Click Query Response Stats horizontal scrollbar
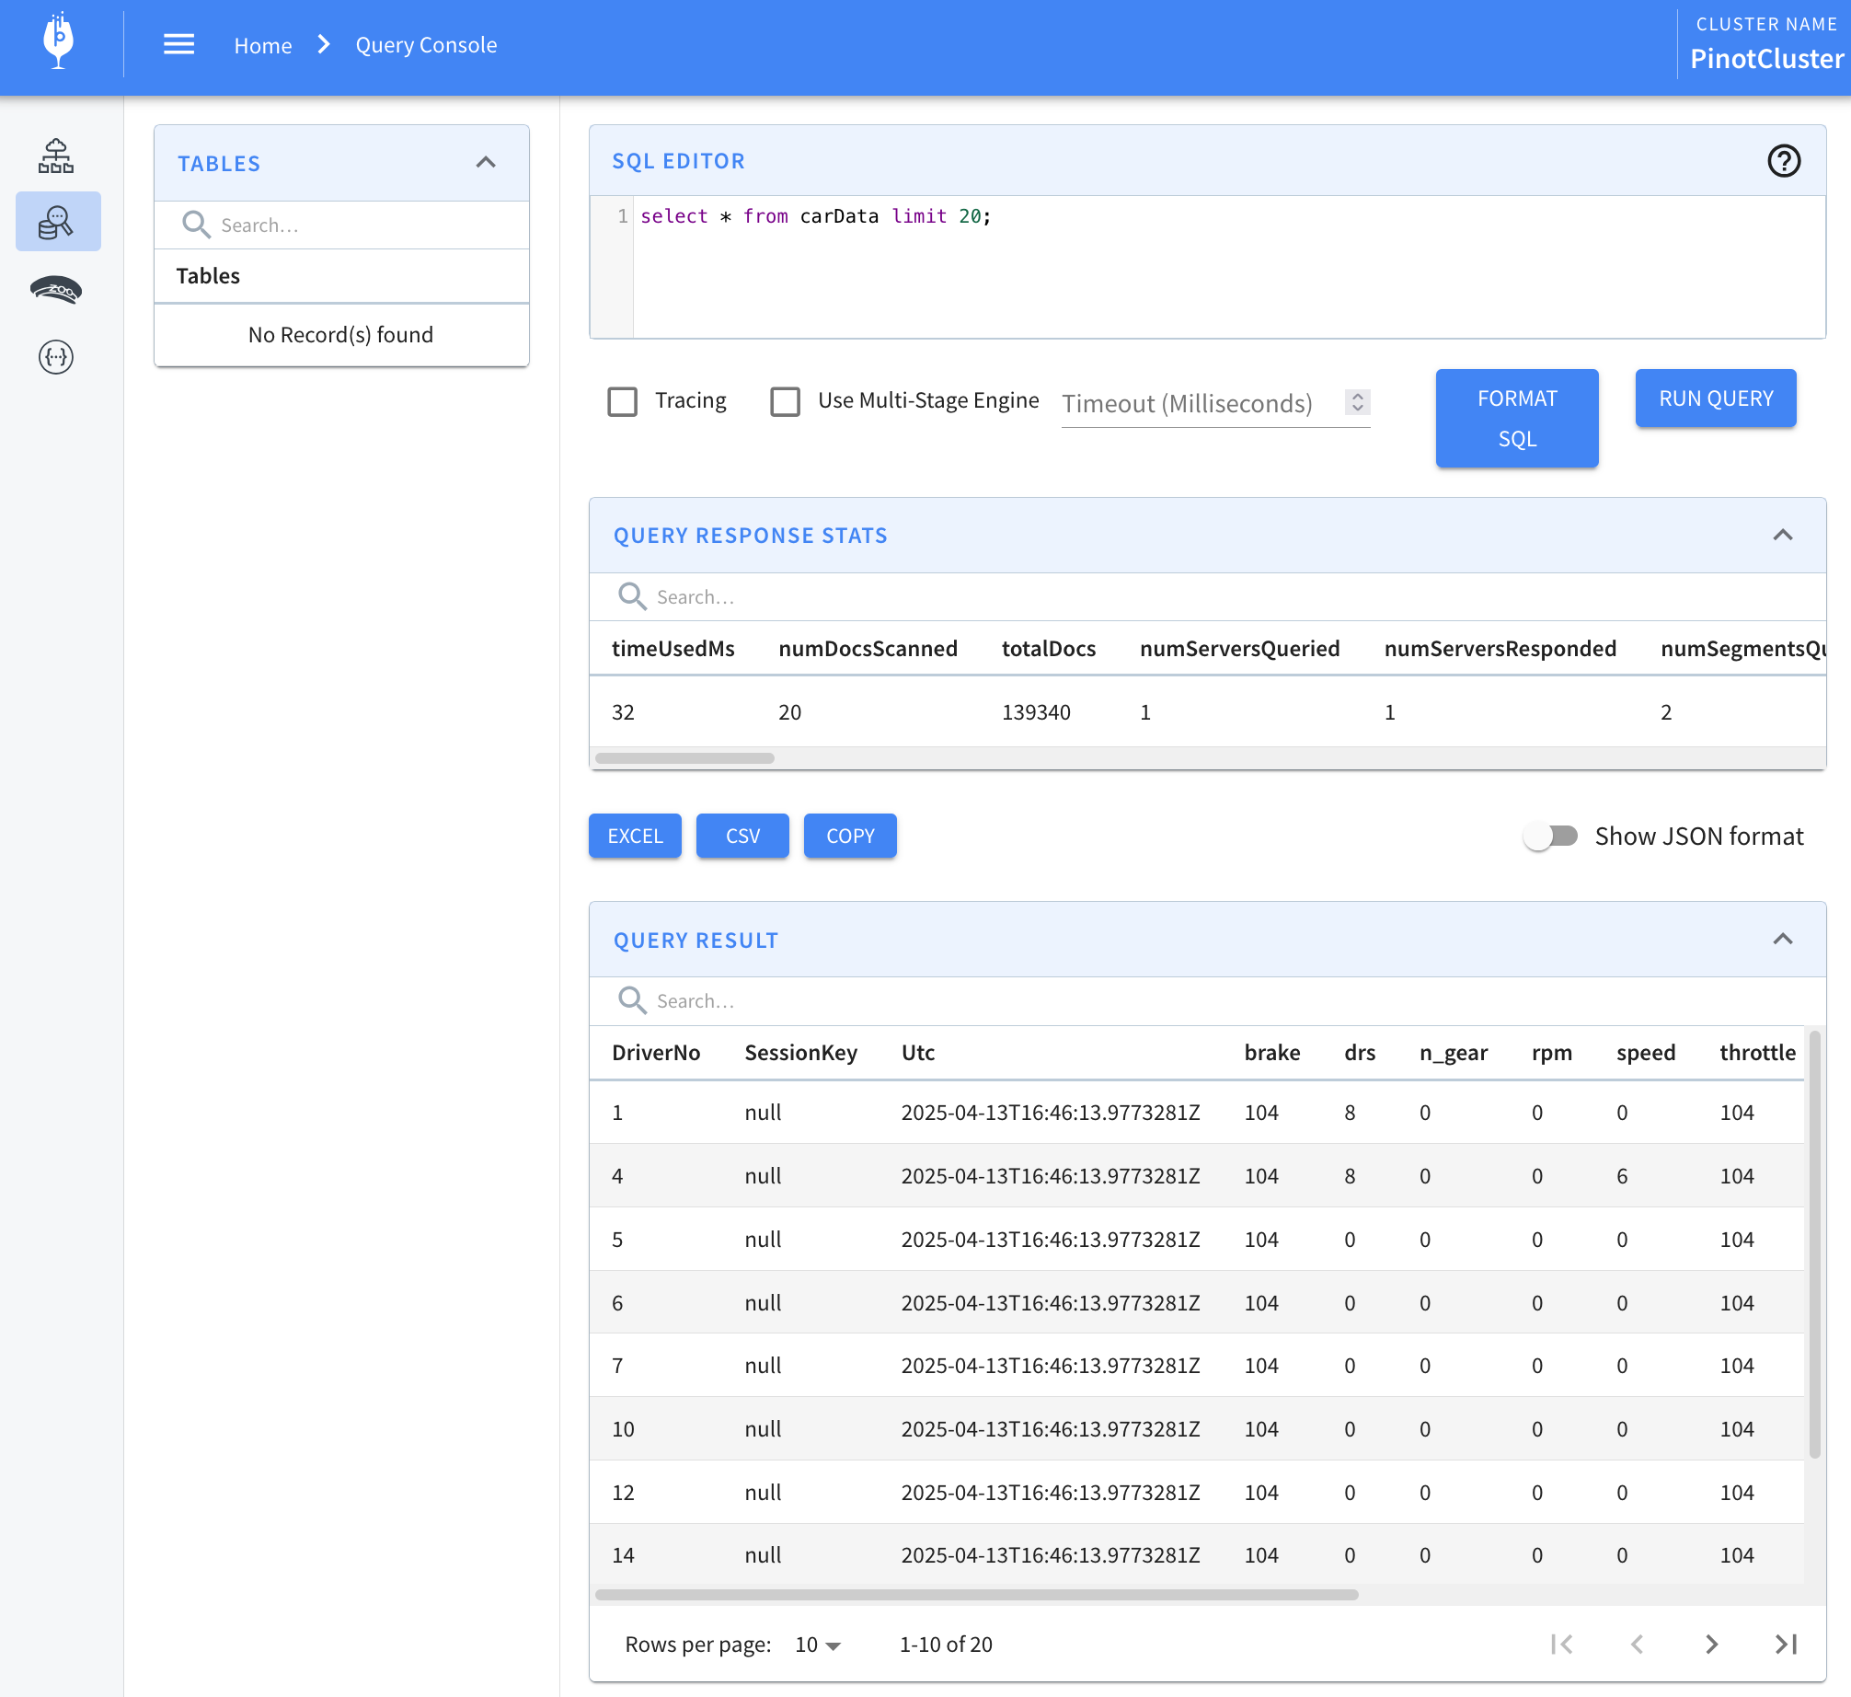 coord(684,758)
